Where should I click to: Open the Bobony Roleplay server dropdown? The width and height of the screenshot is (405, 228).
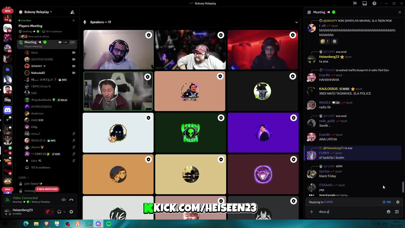38,12
